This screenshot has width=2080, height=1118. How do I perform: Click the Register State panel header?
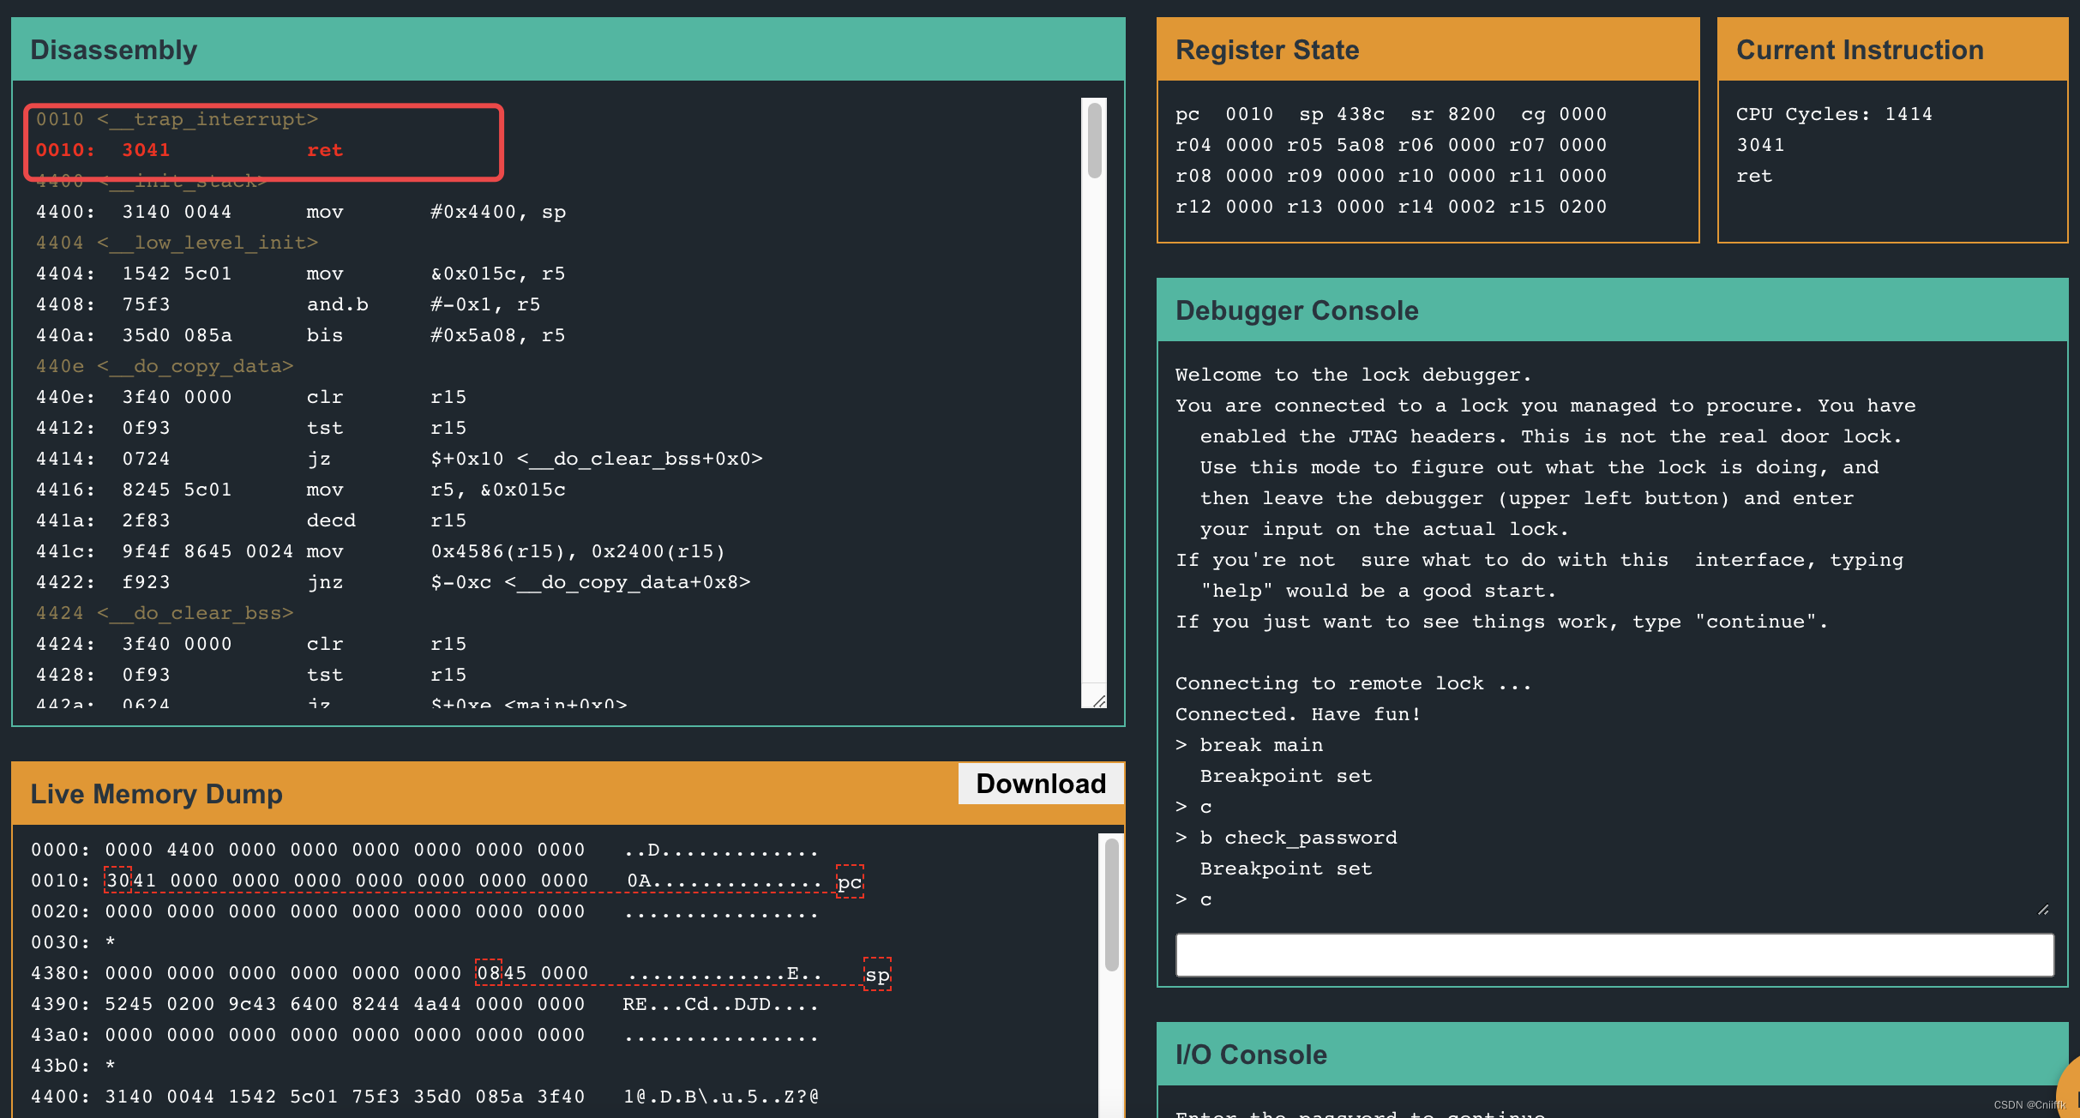coord(1428,50)
